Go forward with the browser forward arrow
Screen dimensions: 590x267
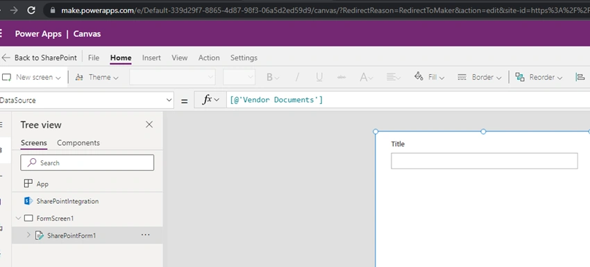14,10
